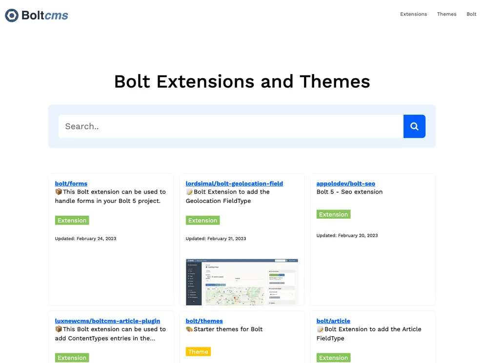The width and height of the screenshot is (484, 363).
Task: Click the magnifying glass search icon
Action: coord(414,126)
